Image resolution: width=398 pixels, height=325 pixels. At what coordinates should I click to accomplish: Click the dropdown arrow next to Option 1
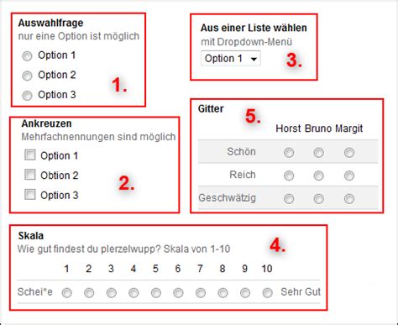pos(254,59)
